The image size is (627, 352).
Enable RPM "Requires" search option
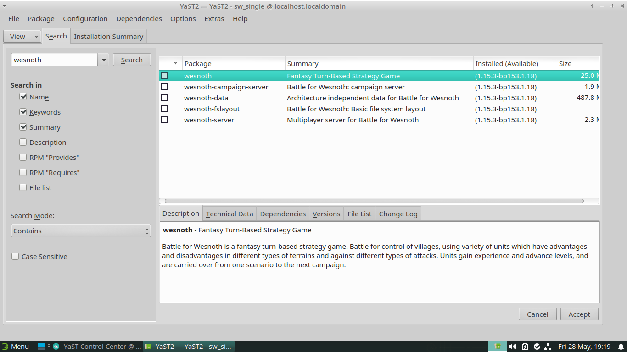click(x=23, y=173)
